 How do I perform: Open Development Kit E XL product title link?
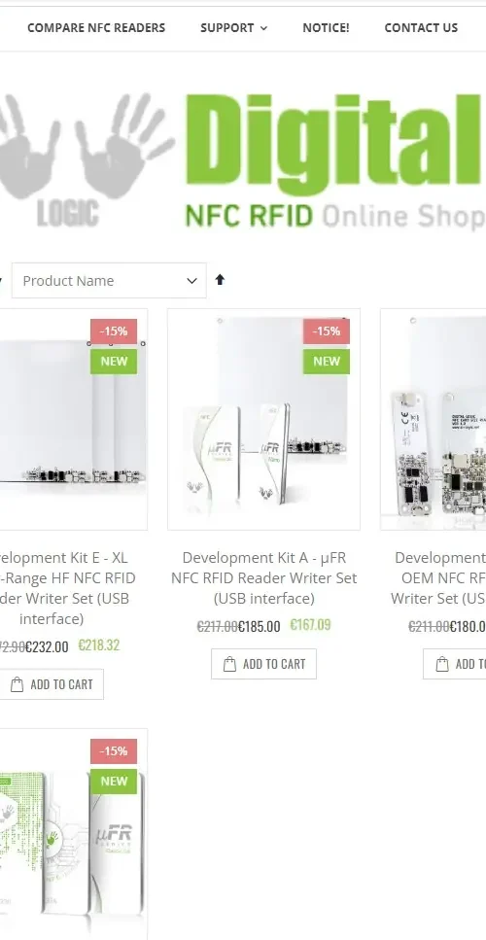click(65, 588)
